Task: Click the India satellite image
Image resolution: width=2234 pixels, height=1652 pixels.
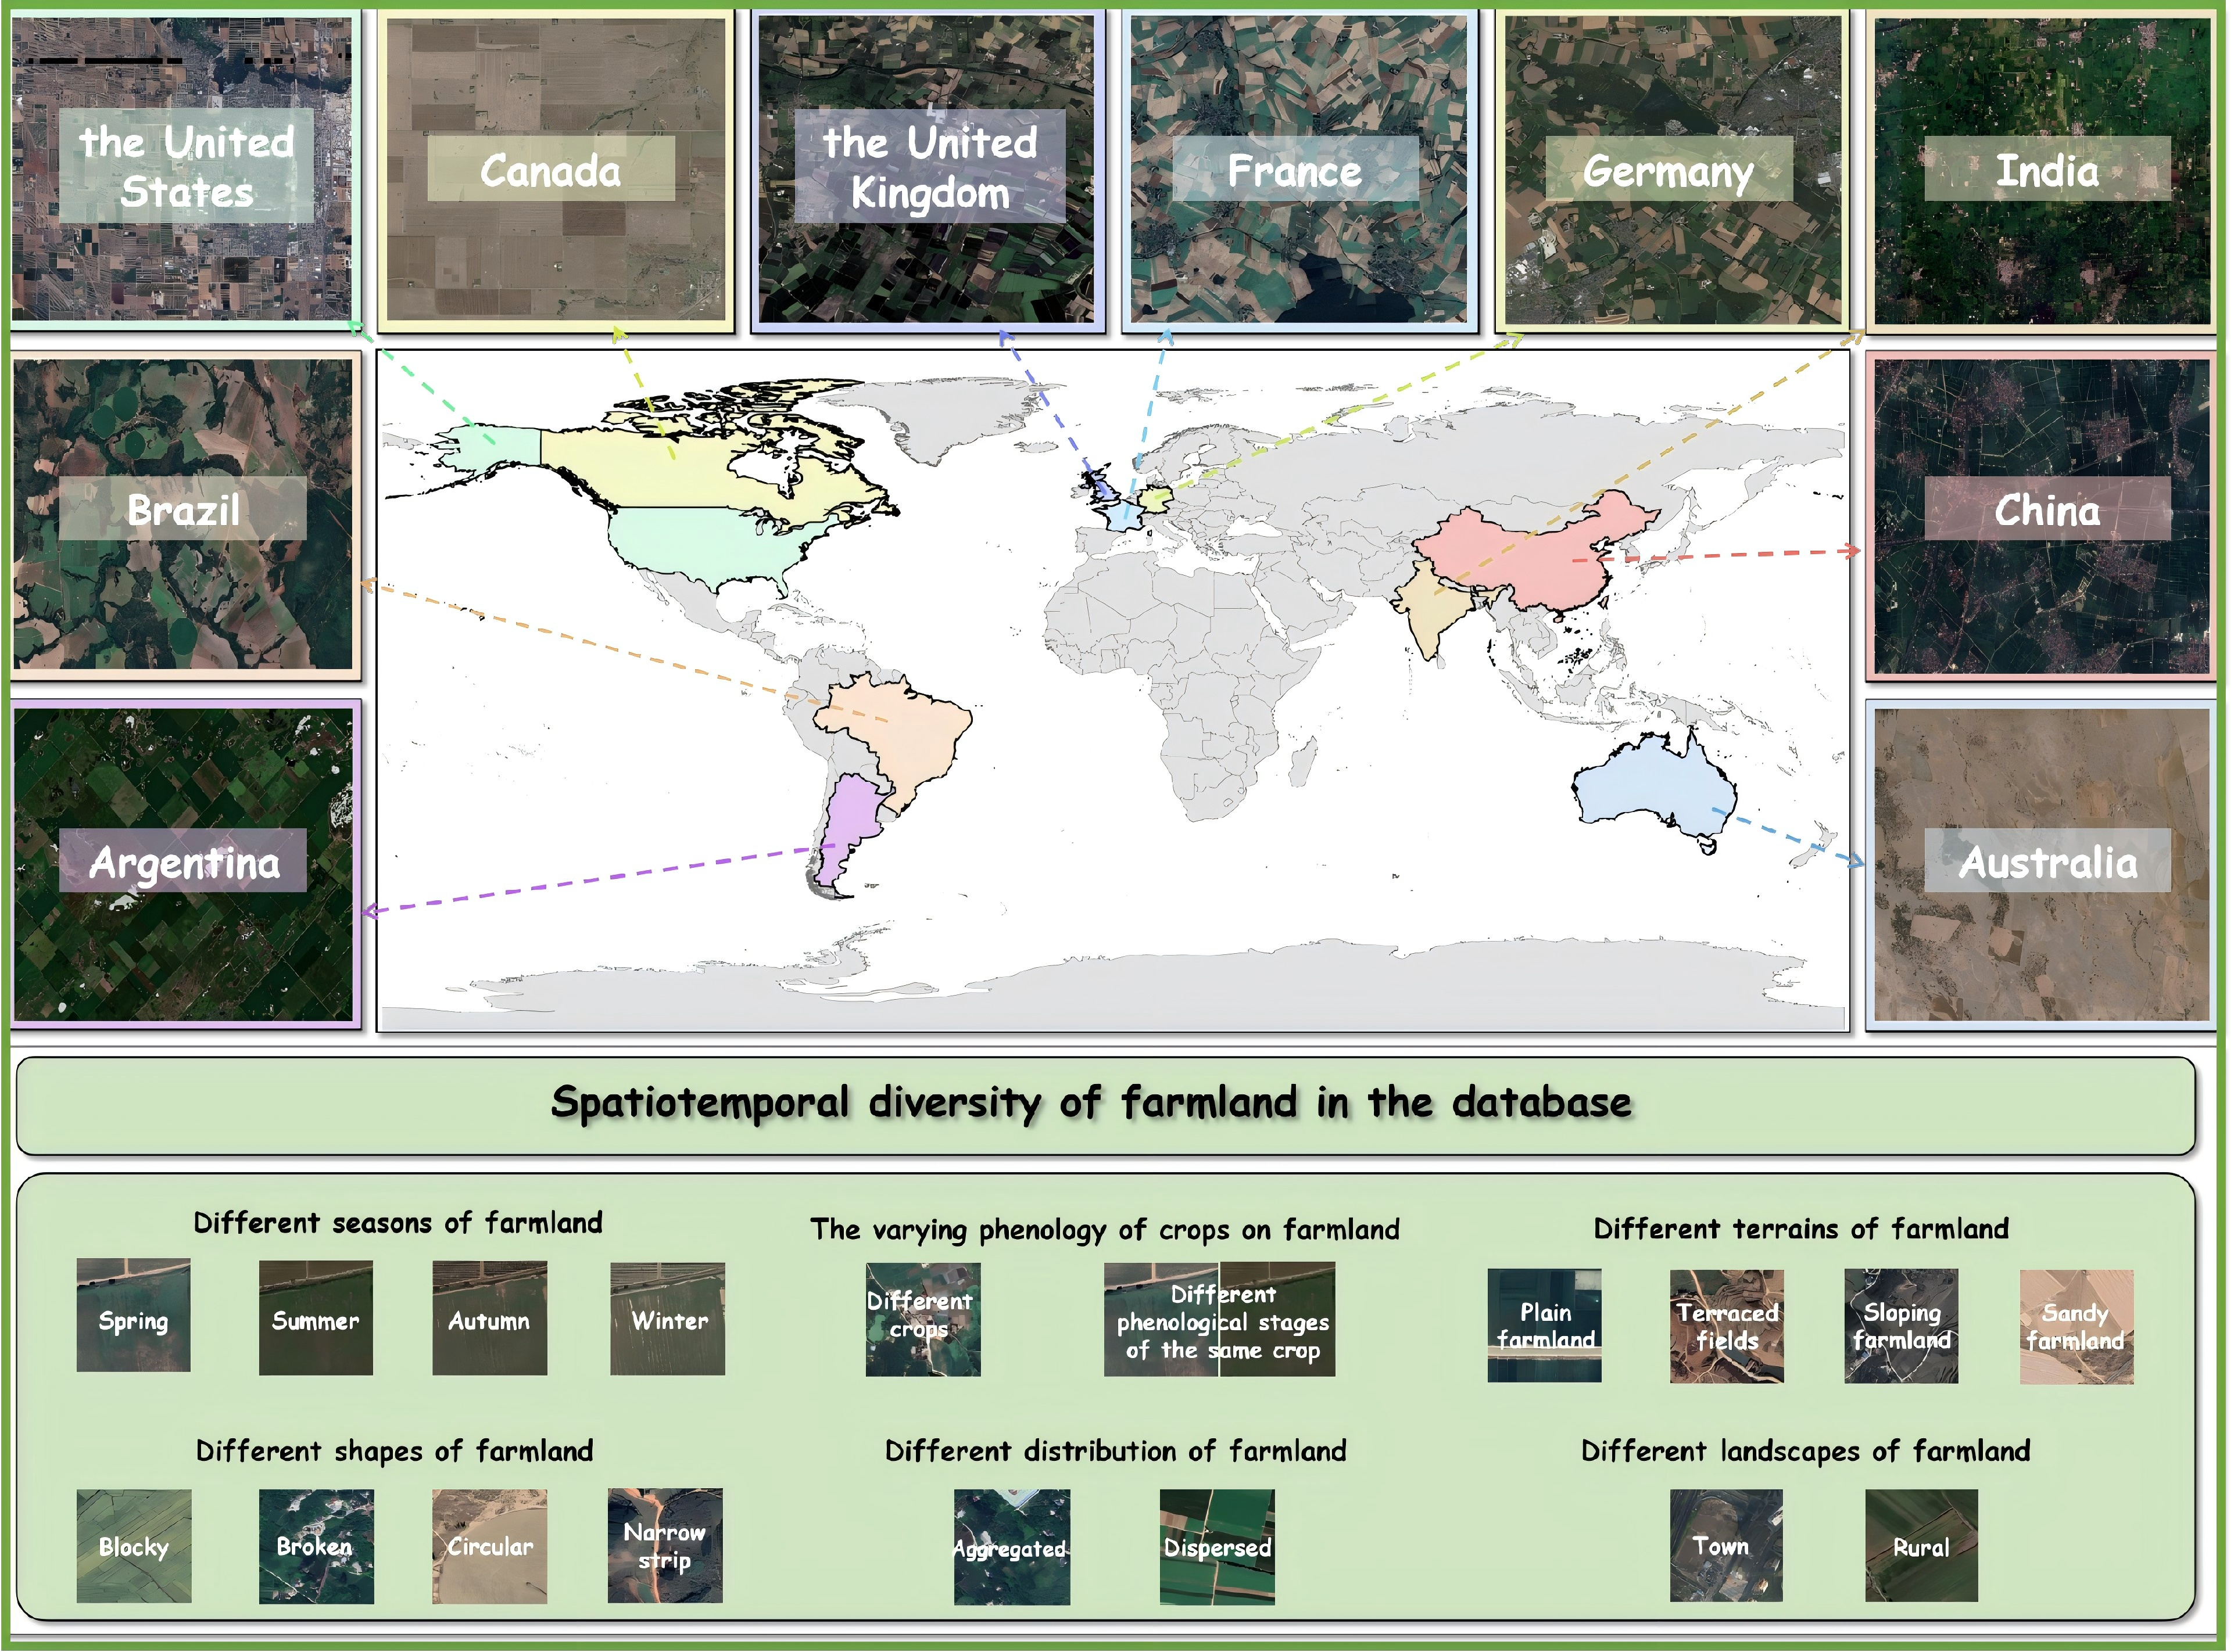Action: (x=2043, y=170)
